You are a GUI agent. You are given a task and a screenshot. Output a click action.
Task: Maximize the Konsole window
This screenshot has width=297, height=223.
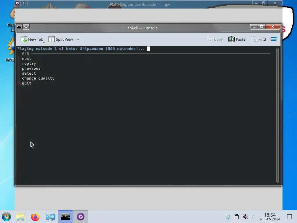[262, 27]
